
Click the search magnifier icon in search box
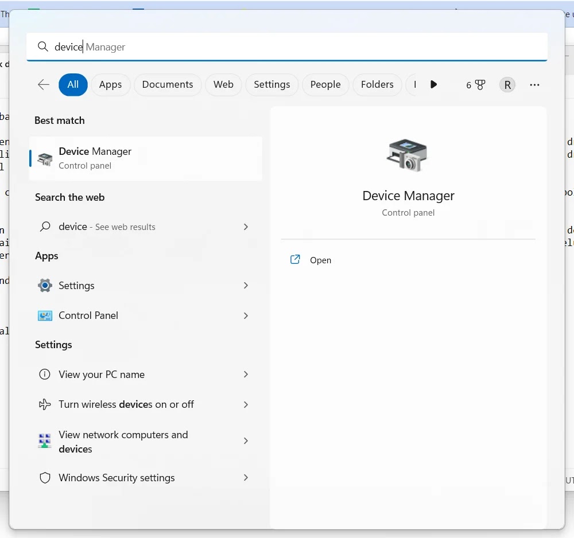[x=43, y=47]
